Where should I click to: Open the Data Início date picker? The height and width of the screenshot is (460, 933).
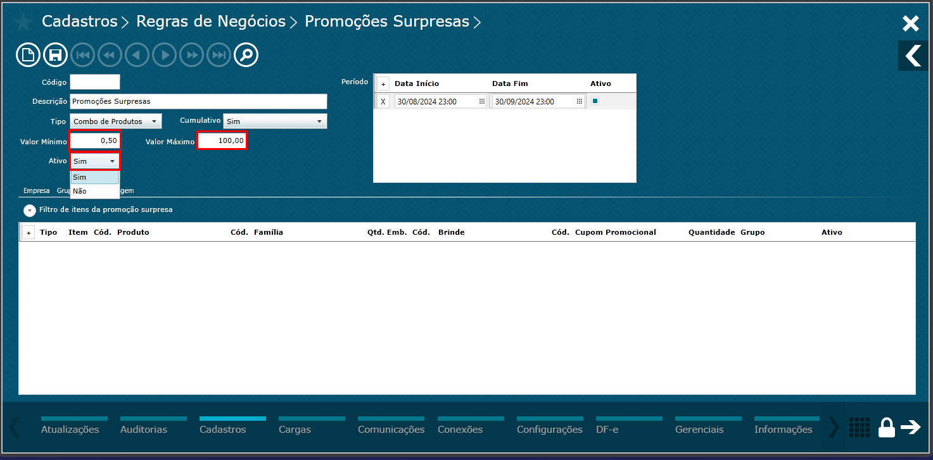[482, 100]
